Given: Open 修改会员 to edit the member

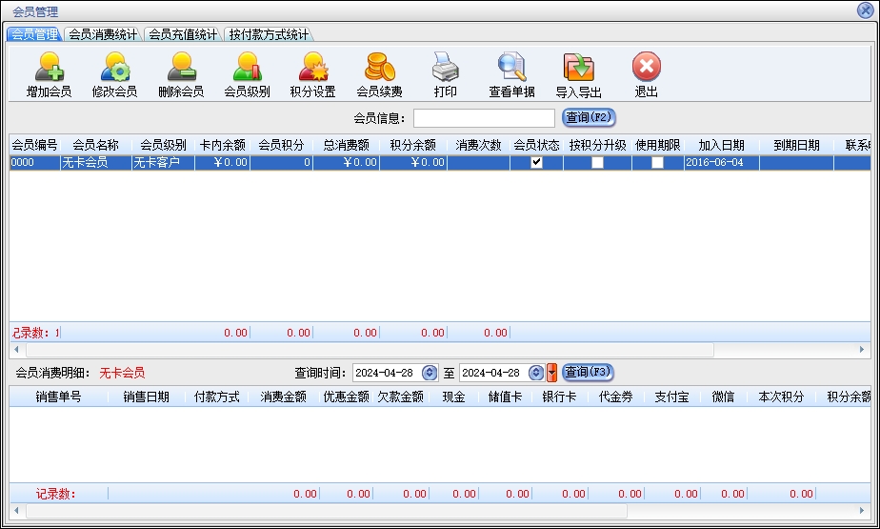Looking at the screenshot, I should coord(114,69).
